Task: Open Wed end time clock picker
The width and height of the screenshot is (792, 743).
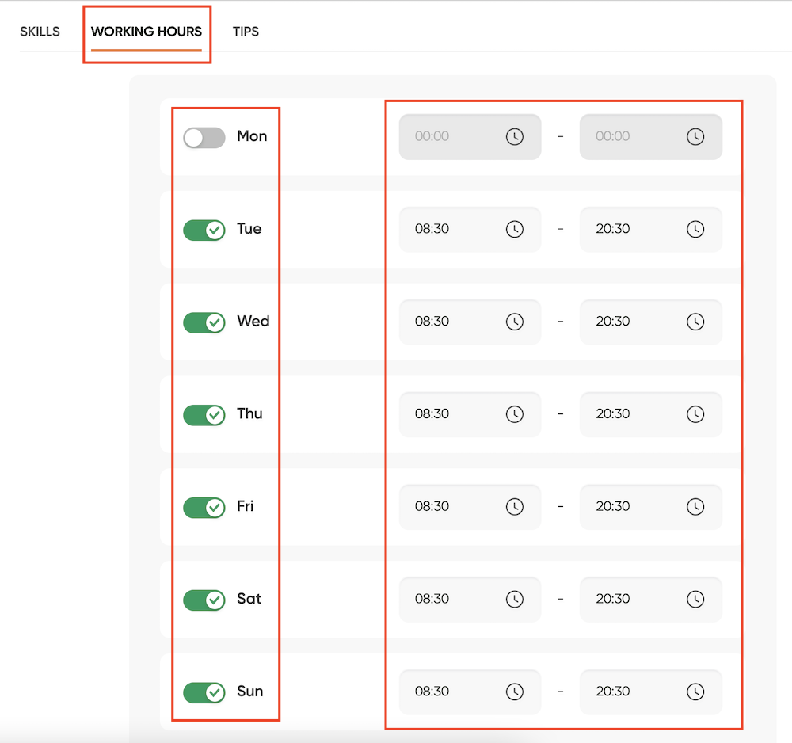Action: (695, 322)
